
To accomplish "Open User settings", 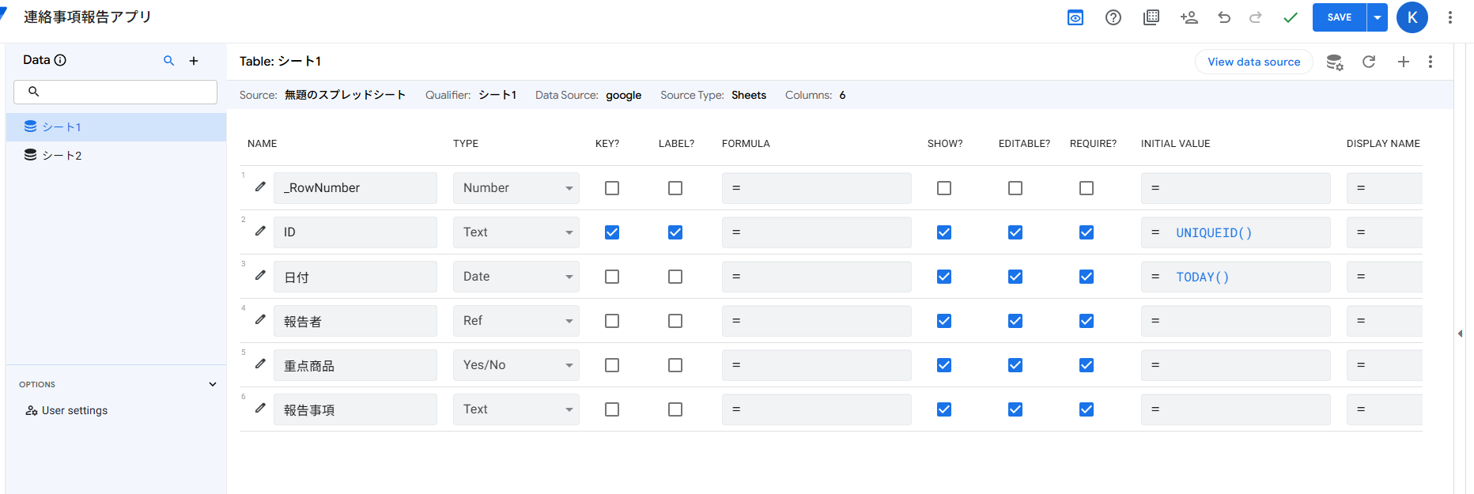I will coord(66,410).
